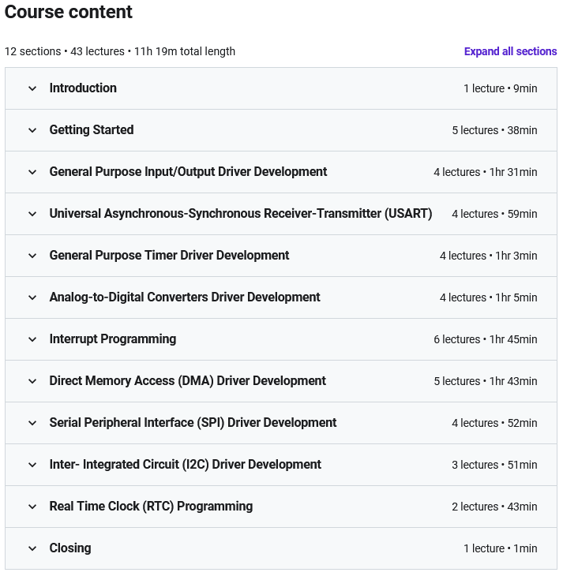Expand the Closing section chevron
This screenshot has width=563, height=576.
[x=32, y=549]
